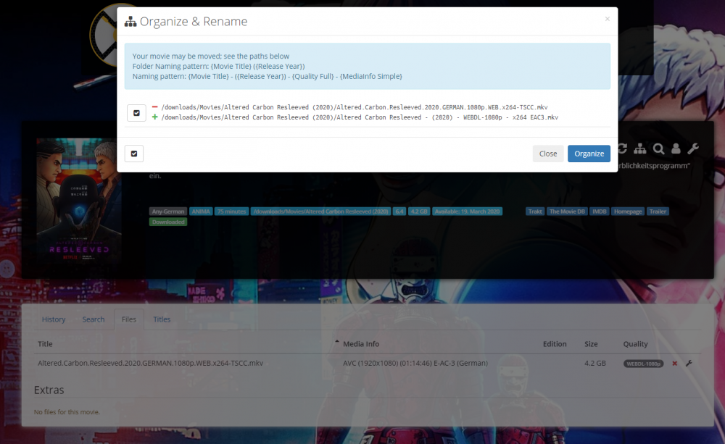Click the organize hierarchy icon in movie toolbar
Viewport: 725px width, 444px height.
pos(640,148)
